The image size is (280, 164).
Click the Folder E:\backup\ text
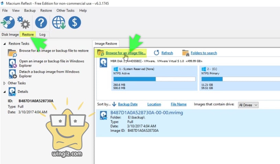tap(128, 117)
